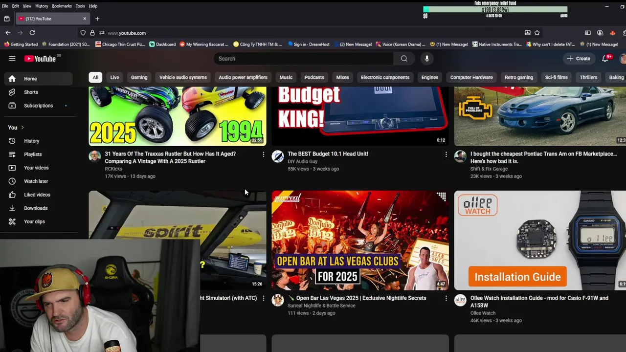Select the Podcasts filter chip
This screenshot has width=626, height=352.
314,77
